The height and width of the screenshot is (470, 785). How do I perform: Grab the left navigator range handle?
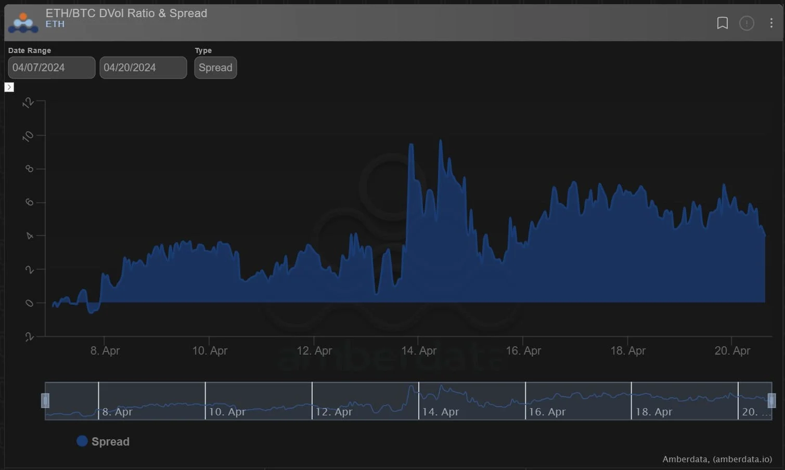coord(45,400)
